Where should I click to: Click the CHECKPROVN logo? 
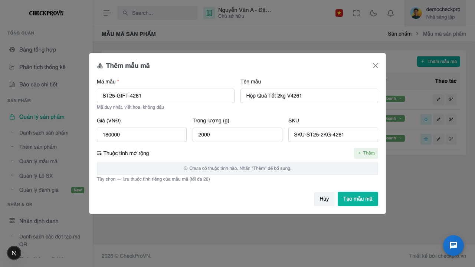(46, 13)
